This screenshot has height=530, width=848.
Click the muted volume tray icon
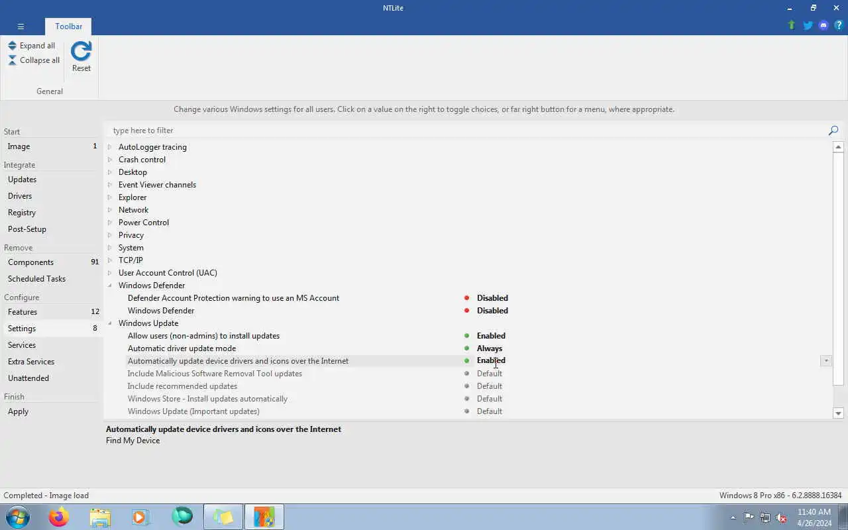point(782,517)
